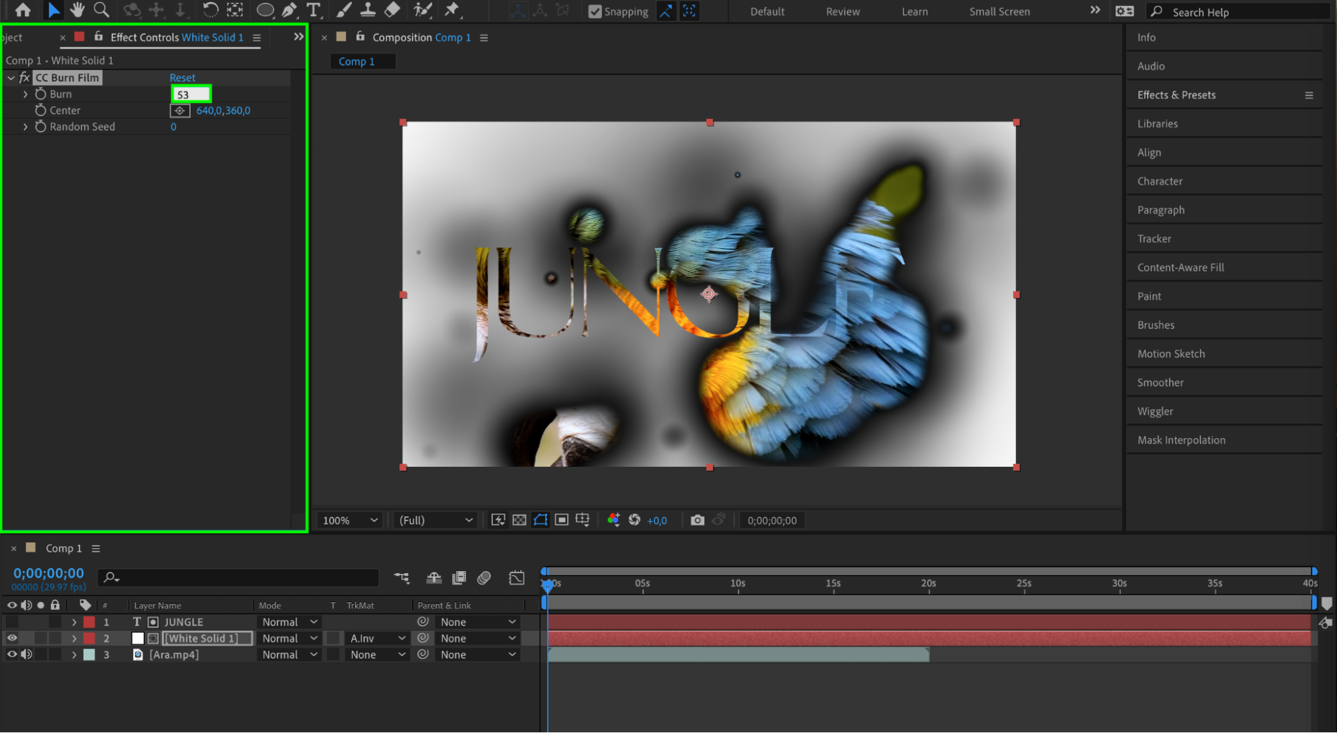Select the Zoom tool in toolbar

102,10
